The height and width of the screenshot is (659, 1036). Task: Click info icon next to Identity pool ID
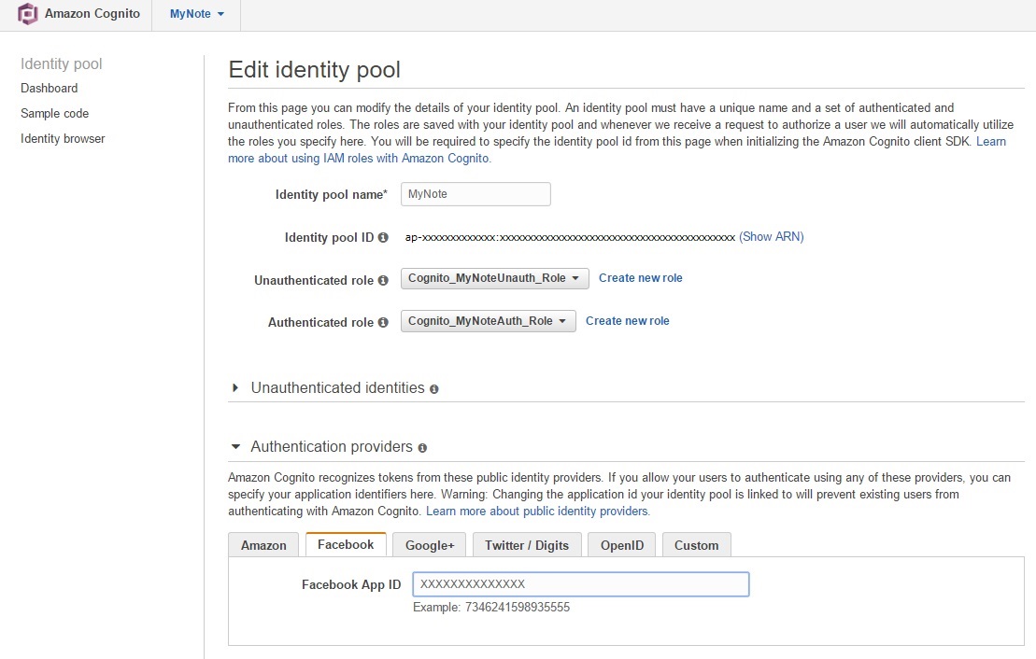tap(383, 237)
